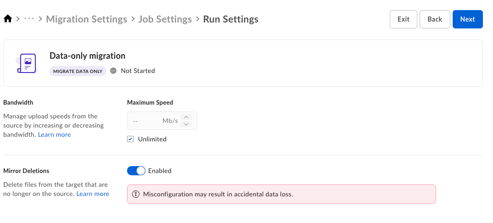493x223 pixels.
Task: Proceed with the Next button
Action: [467, 19]
